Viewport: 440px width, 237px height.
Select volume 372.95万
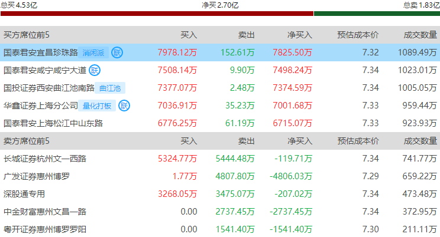419,212
